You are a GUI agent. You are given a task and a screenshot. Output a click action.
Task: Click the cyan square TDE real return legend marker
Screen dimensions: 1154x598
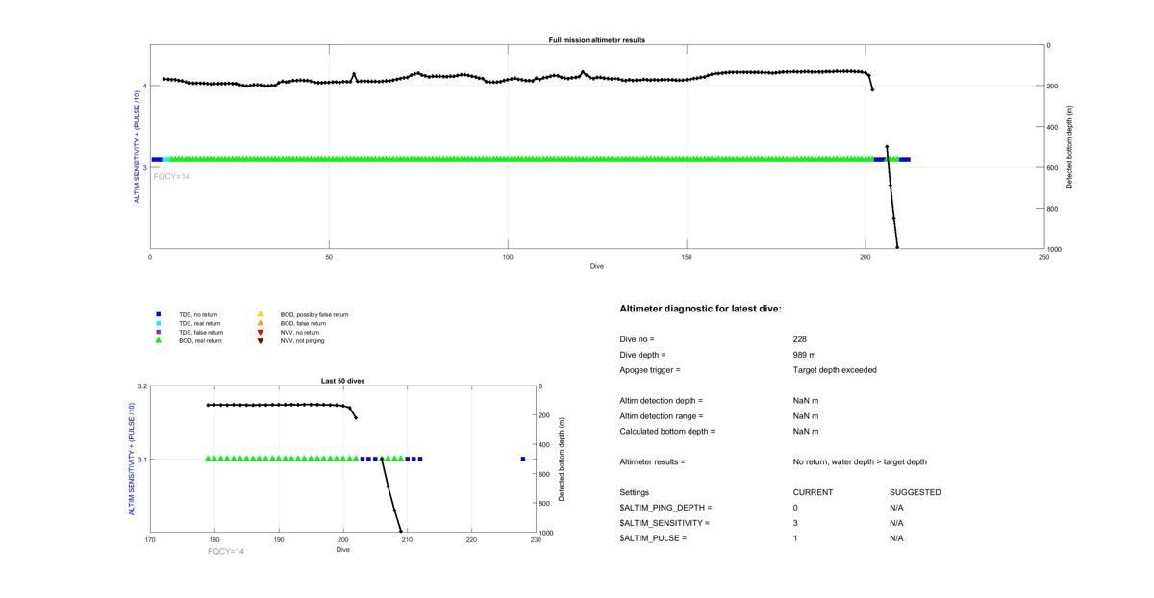158,323
